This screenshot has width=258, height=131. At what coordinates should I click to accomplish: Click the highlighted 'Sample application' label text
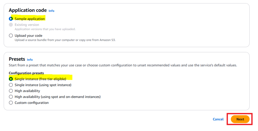(x=30, y=19)
